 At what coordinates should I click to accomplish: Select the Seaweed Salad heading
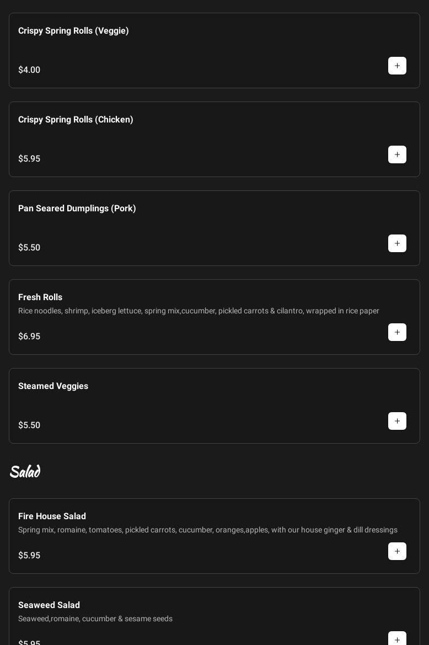tap(49, 605)
